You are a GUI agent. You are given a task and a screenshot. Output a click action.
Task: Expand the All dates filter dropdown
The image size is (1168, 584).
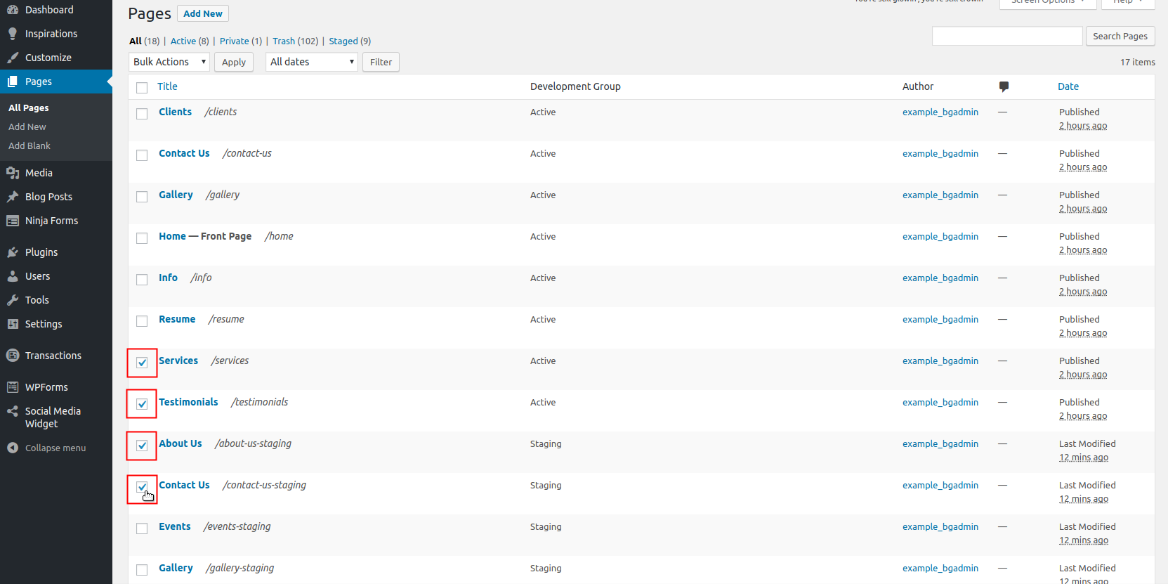click(x=311, y=62)
